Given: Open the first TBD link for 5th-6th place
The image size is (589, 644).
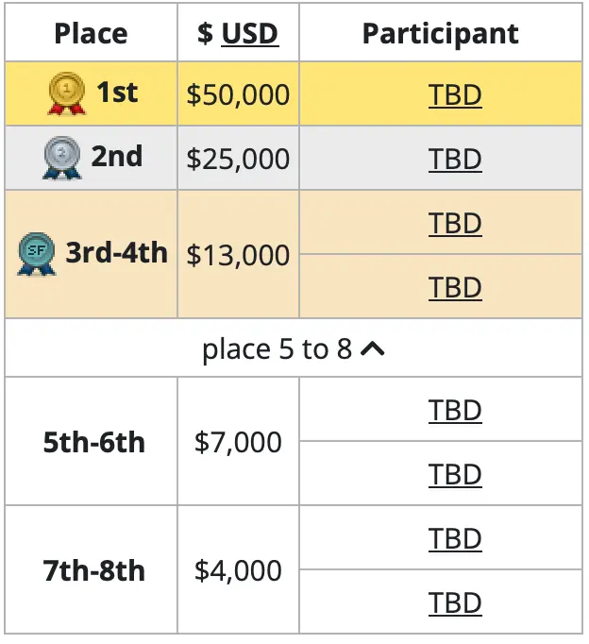Looking at the screenshot, I should 455,410.
